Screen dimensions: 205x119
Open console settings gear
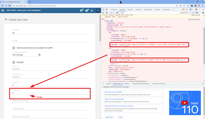[203, 13]
